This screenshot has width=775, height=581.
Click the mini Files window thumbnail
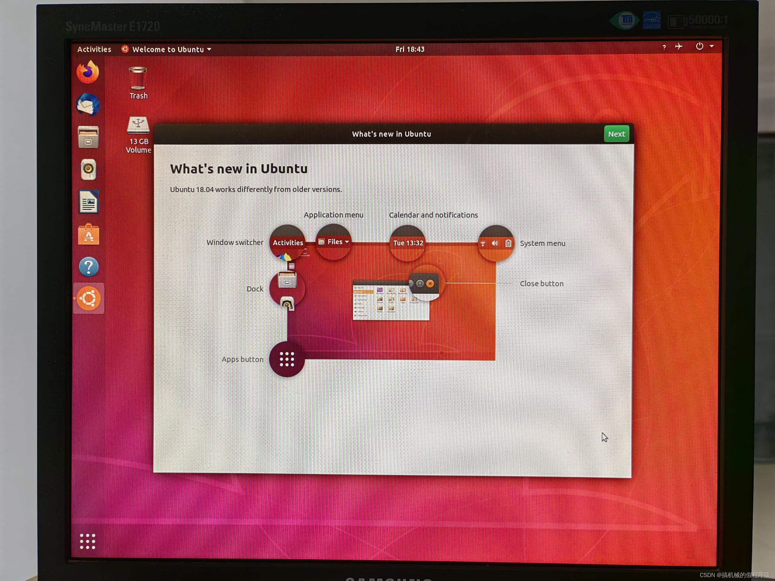[391, 300]
